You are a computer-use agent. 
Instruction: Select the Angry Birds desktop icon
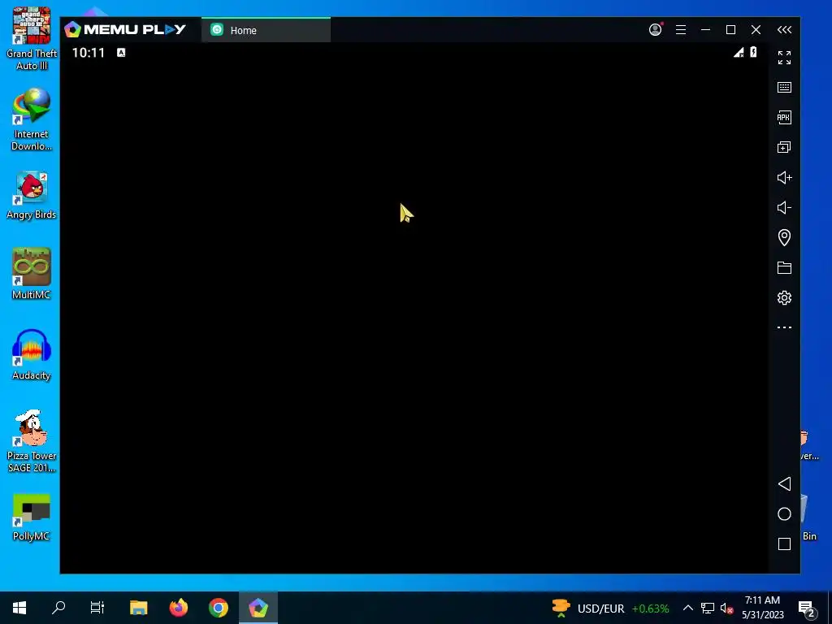point(32,196)
